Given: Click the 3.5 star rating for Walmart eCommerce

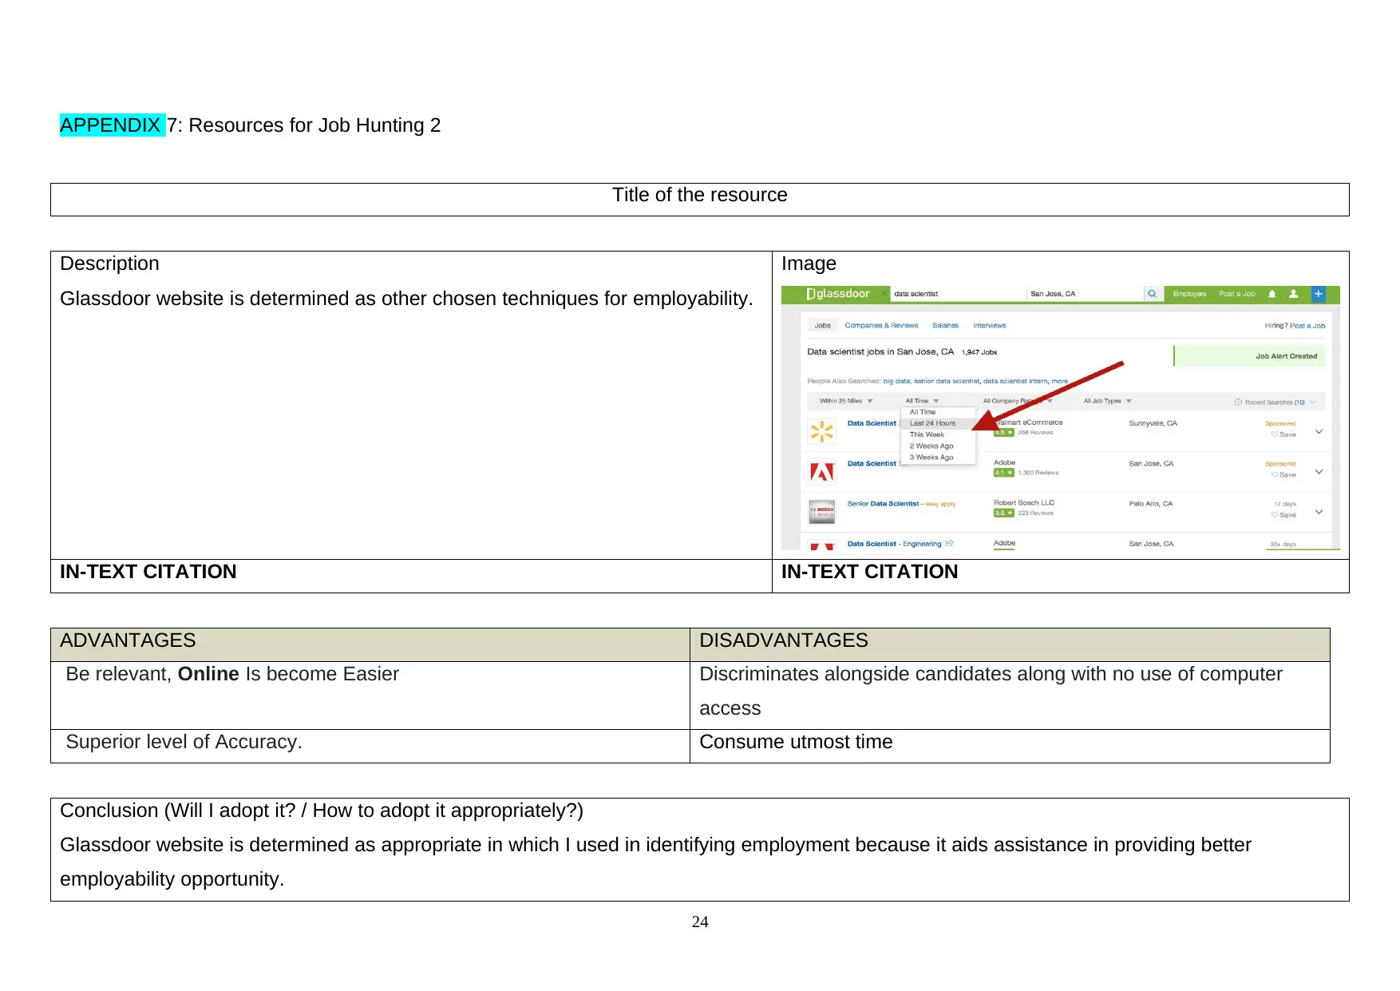Looking at the screenshot, I should tap(1003, 433).
